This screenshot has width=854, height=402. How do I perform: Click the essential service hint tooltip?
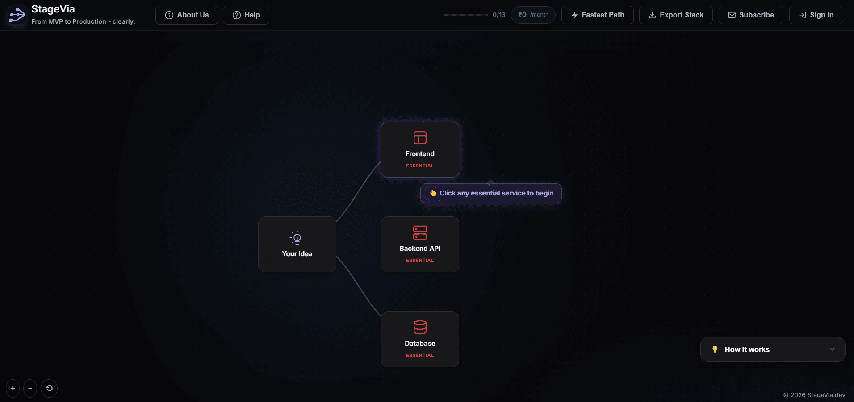pos(490,193)
